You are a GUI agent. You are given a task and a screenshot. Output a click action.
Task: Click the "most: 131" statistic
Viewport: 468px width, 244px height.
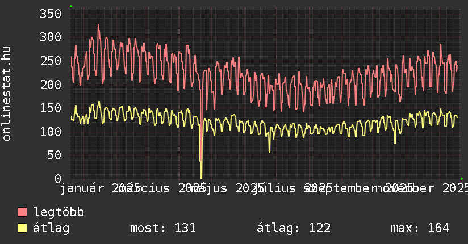tap(163, 228)
